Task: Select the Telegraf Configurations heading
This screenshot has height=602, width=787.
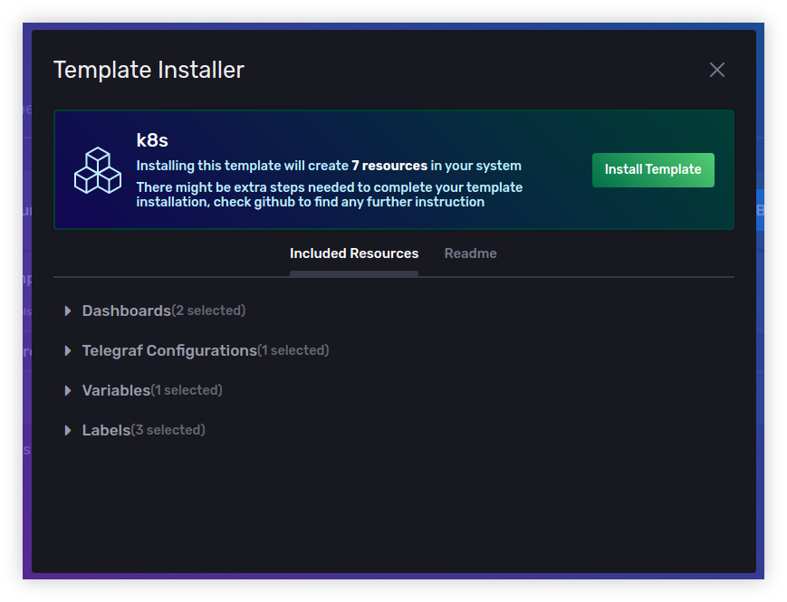Action: click(x=169, y=350)
